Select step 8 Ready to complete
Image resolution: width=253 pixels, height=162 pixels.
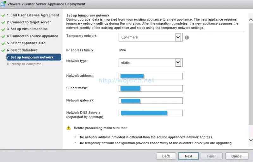point(24,64)
